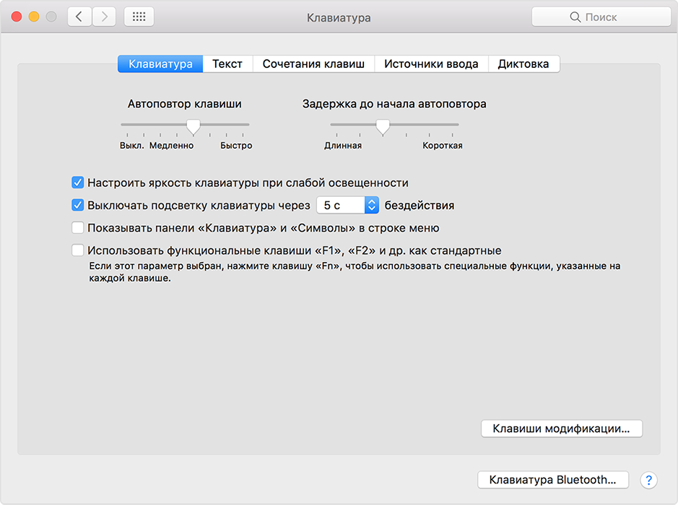Minimize window with yellow button
Screen dimensions: 678x505
[33, 17]
